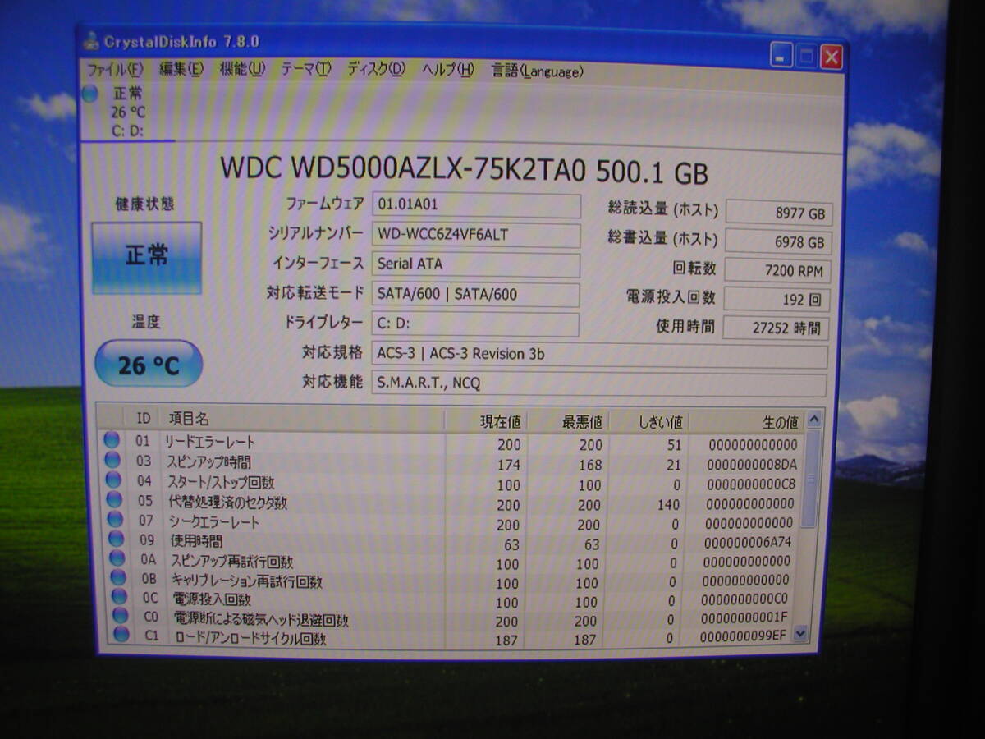Click the serial number field WD-WCC6Z4VF6ALT
Screen dimensions: 985x739
pyautogui.click(x=475, y=235)
